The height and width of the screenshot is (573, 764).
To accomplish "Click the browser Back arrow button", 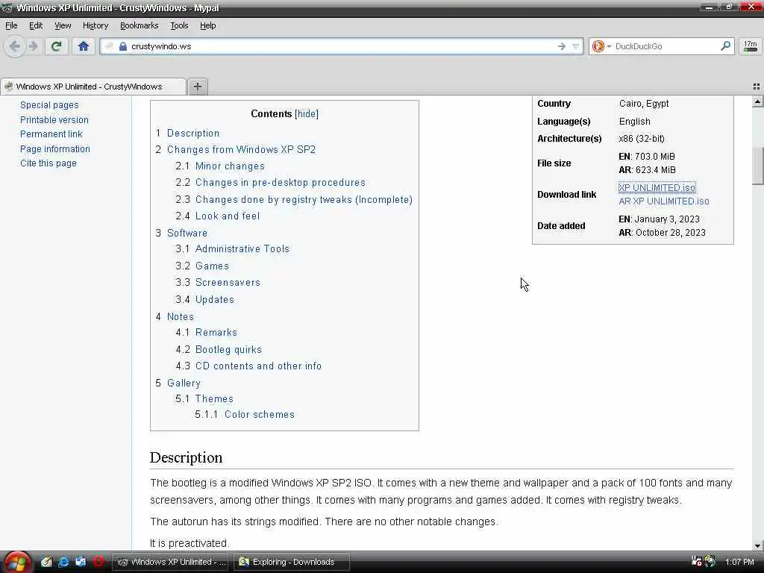I will click(15, 46).
